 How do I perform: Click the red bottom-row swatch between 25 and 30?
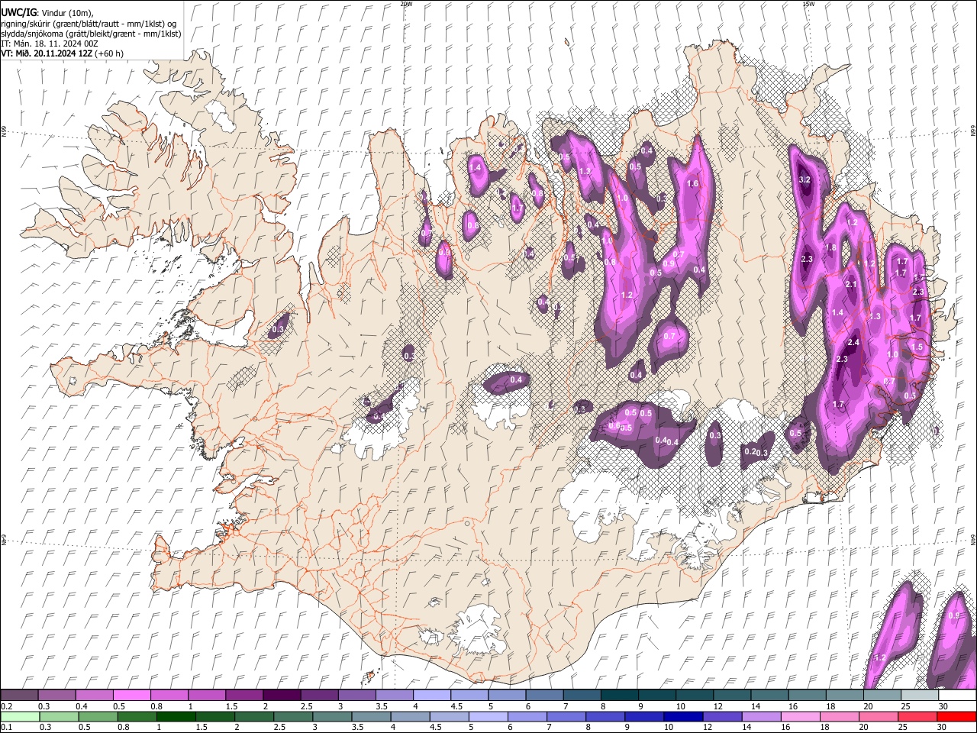click(917, 716)
